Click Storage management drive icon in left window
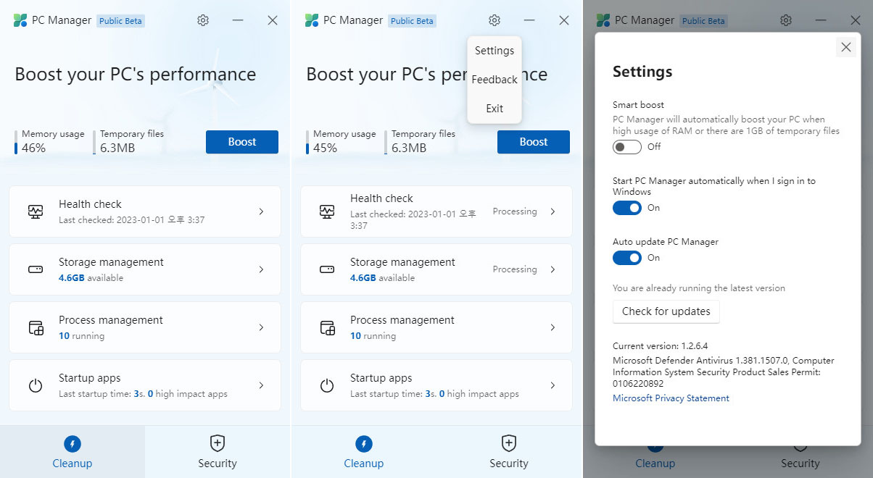The width and height of the screenshot is (873, 478). 36,269
